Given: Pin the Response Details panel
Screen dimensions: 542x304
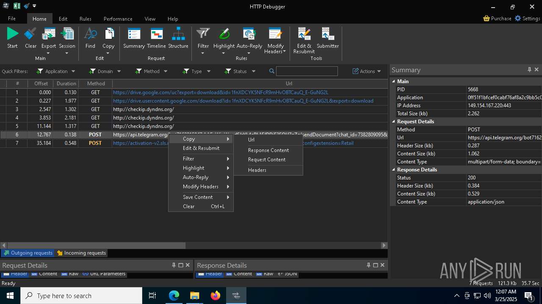Looking at the screenshot, I should [368, 265].
